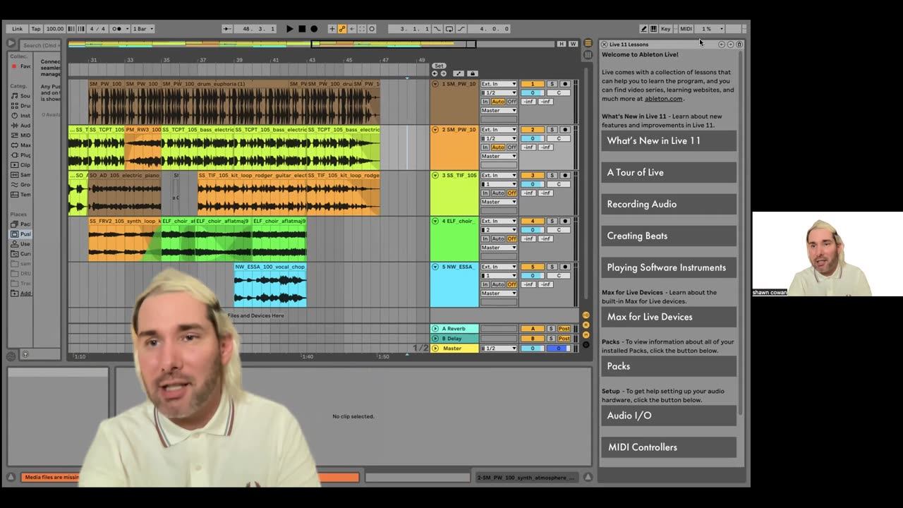The height and width of the screenshot is (508, 903).
Task: Select Max for Live category in the browser
Action: coord(21,145)
